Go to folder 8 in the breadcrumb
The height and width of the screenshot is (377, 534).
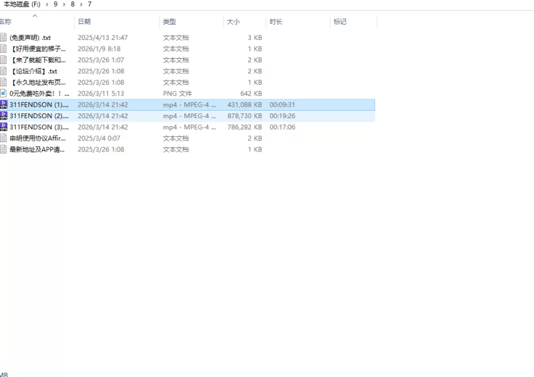pos(73,5)
